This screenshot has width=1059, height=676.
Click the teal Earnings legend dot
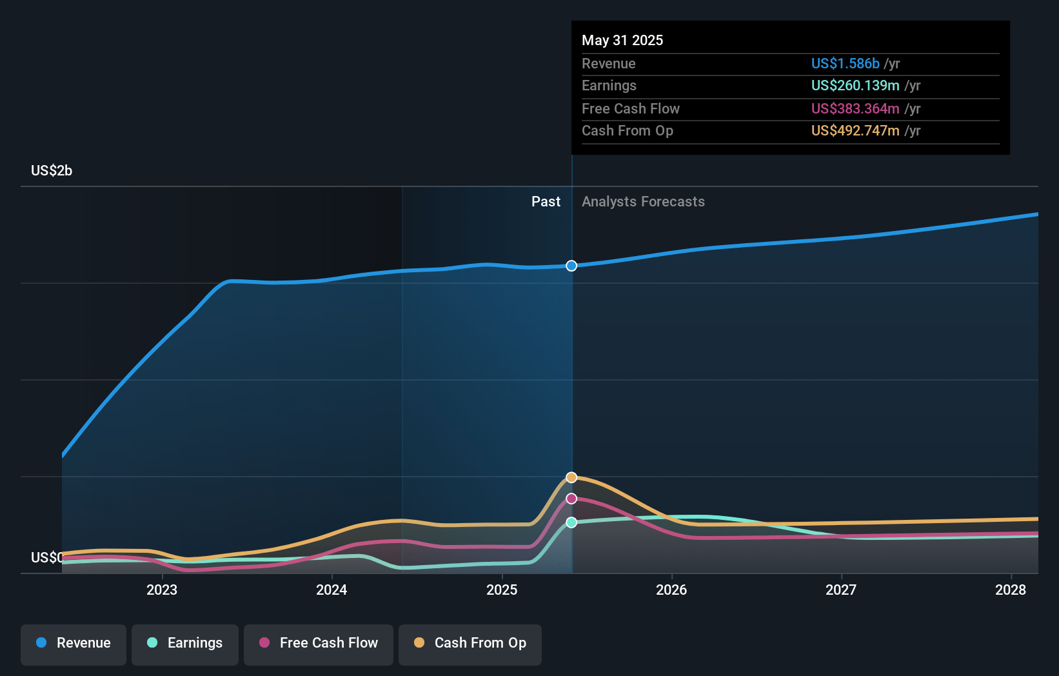[x=152, y=642]
